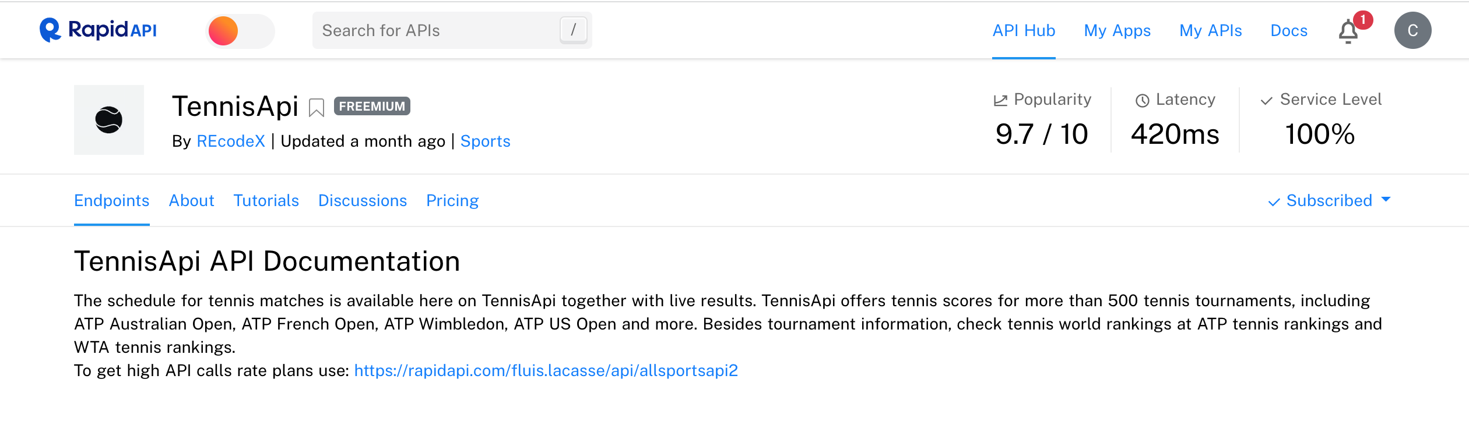Go to My Apps
This screenshot has height=425, width=1469.
pyautogui.click(x=1117, y=30)
